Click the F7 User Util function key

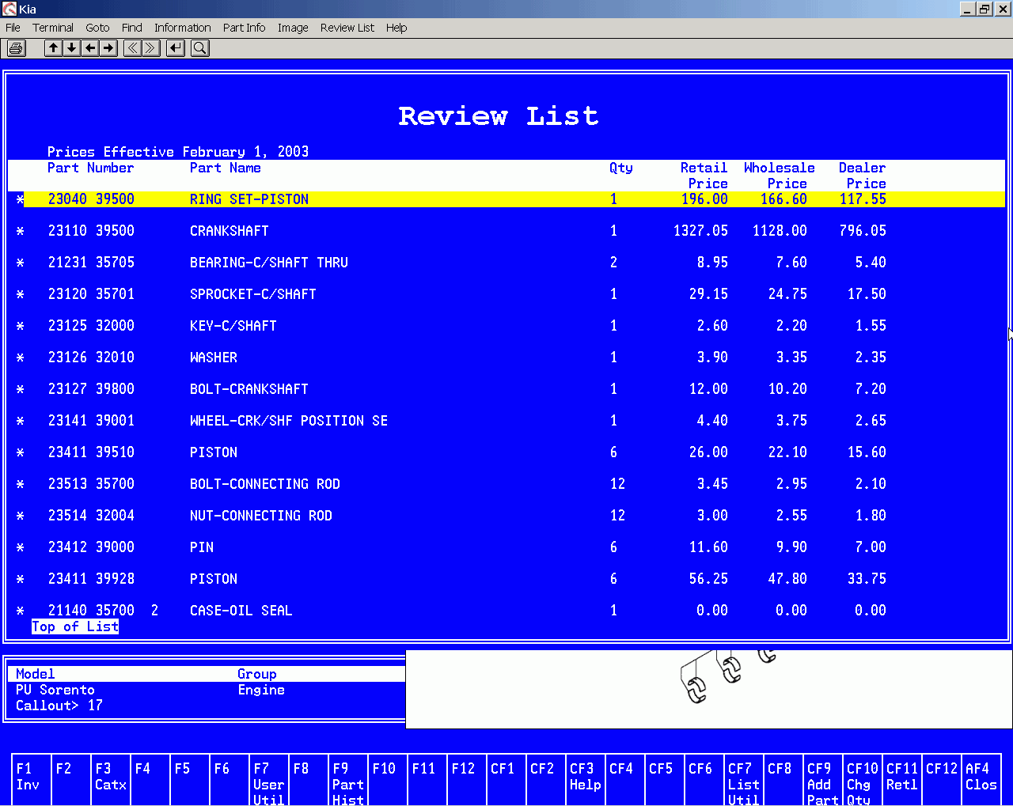[x=269, y=780]
